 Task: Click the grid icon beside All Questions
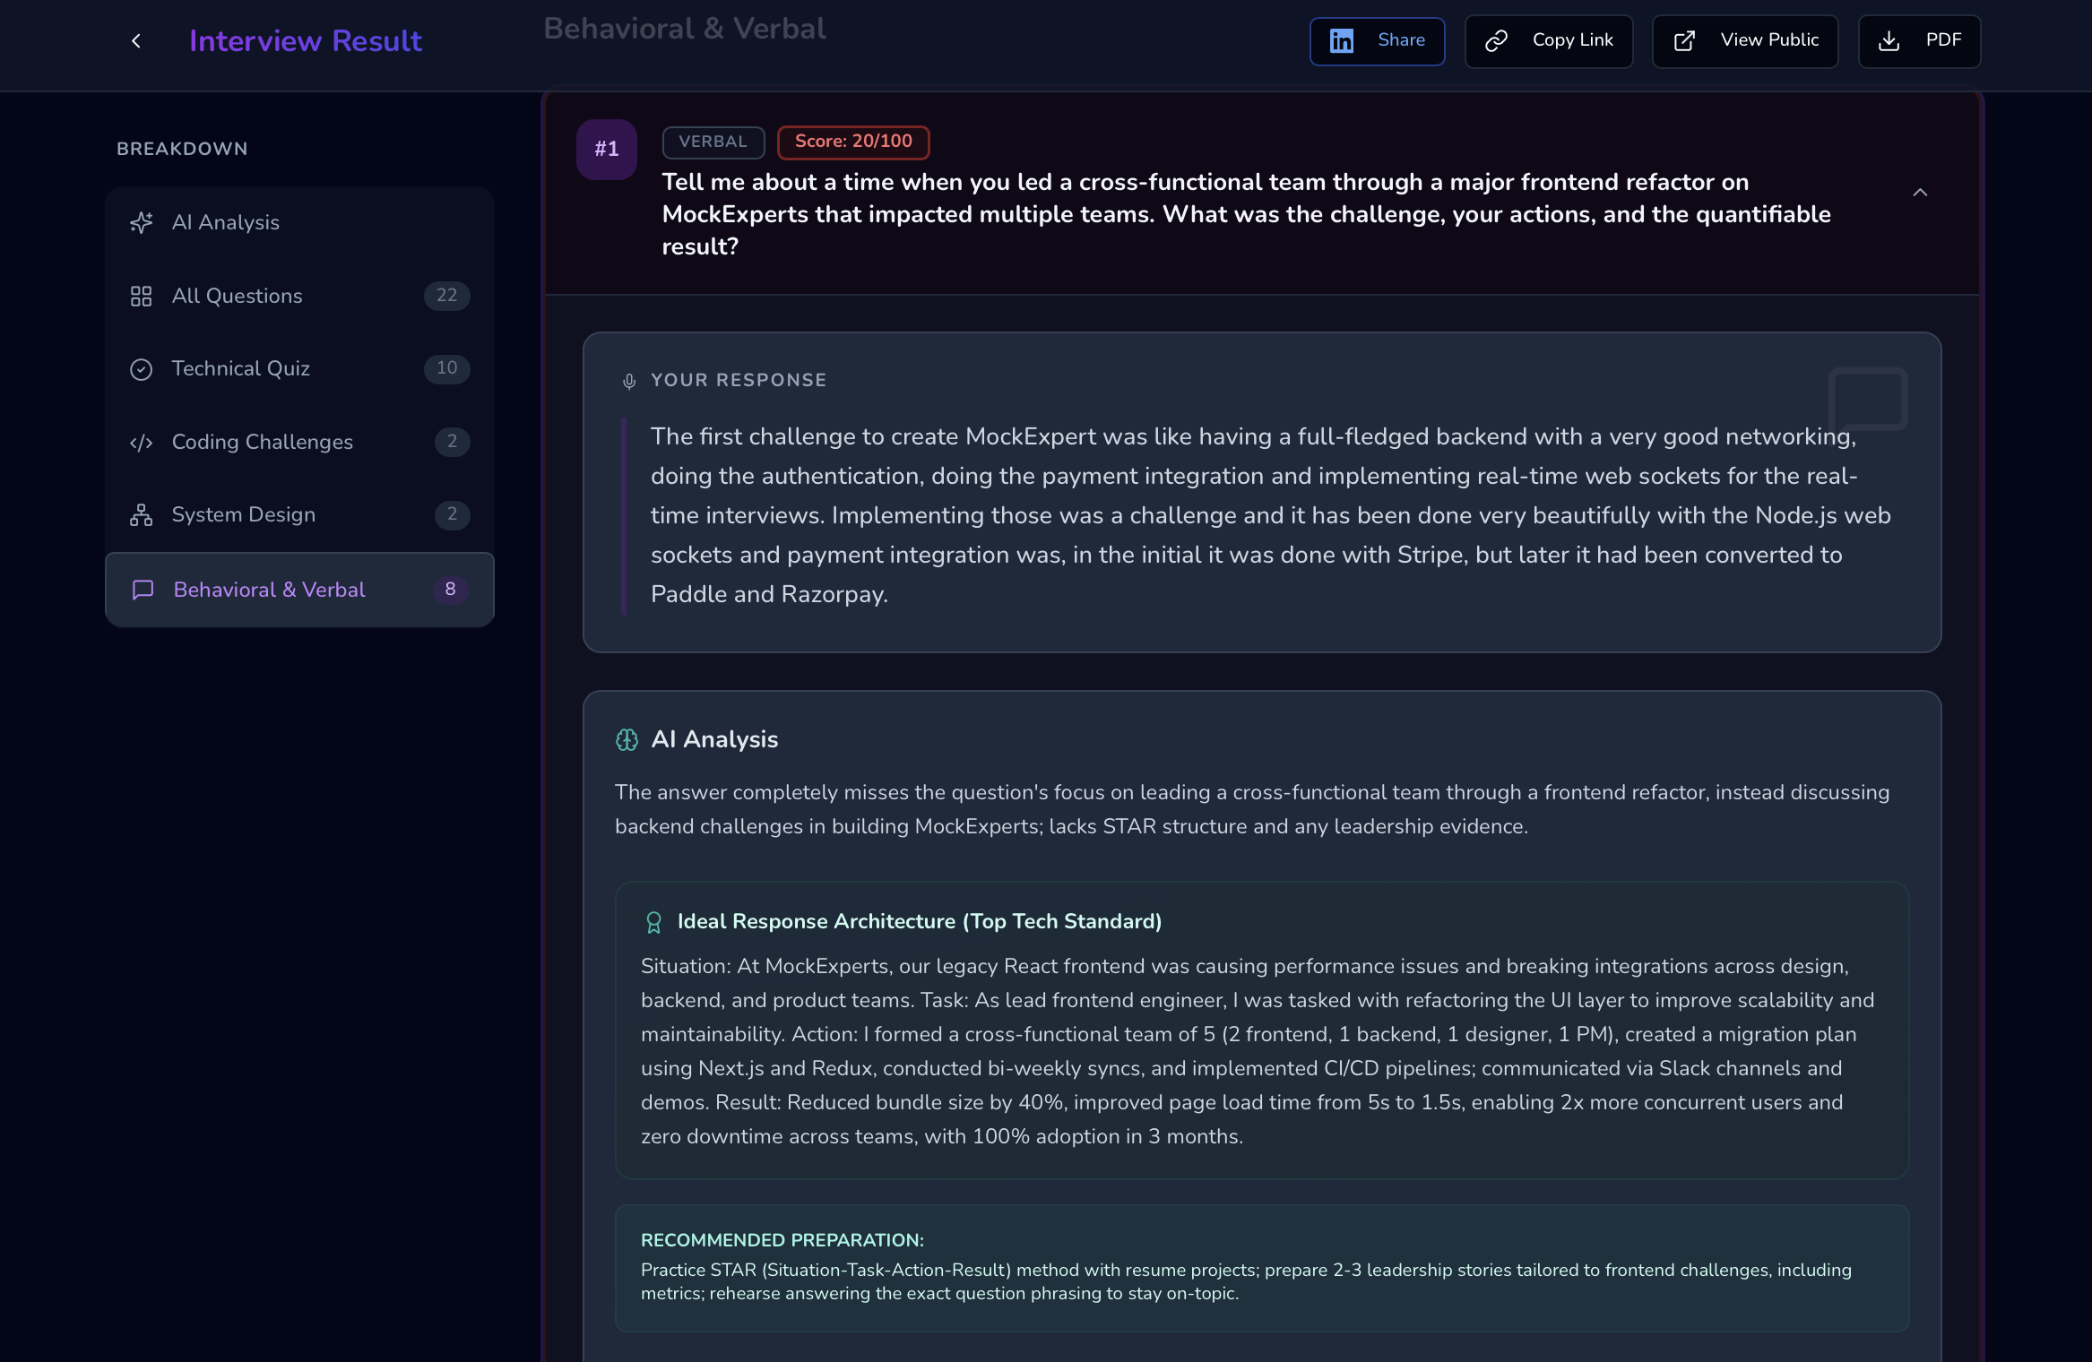[142, 296]
